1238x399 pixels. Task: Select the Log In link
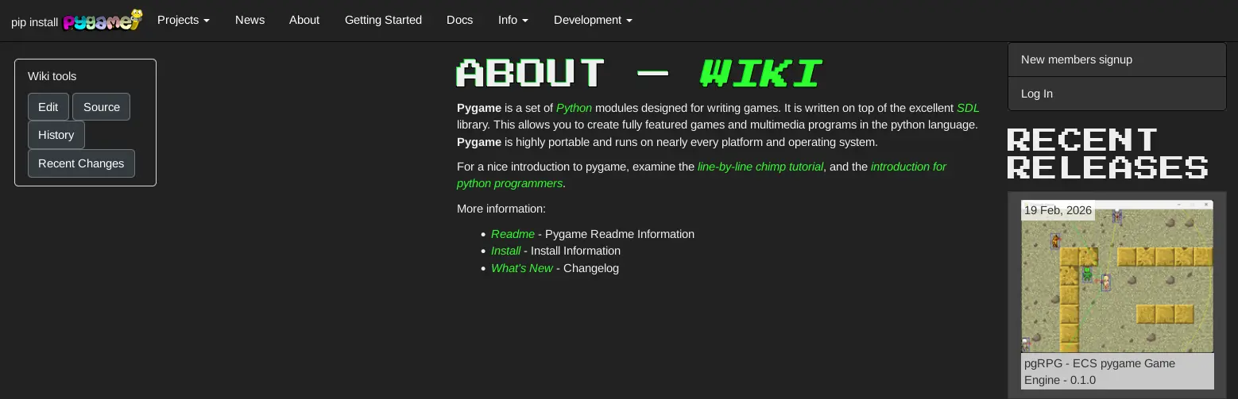pos(1036,94)
